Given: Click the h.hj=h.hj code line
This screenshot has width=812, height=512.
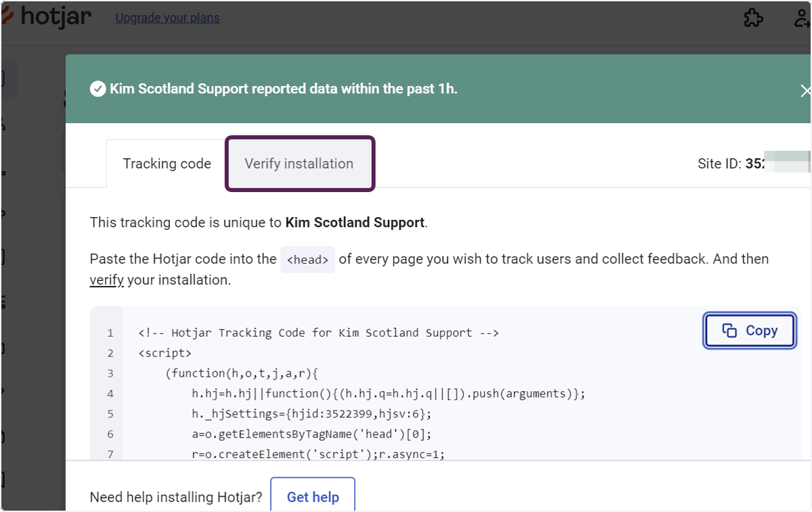Looking at the screenshot, I should [x=388, y=394].
